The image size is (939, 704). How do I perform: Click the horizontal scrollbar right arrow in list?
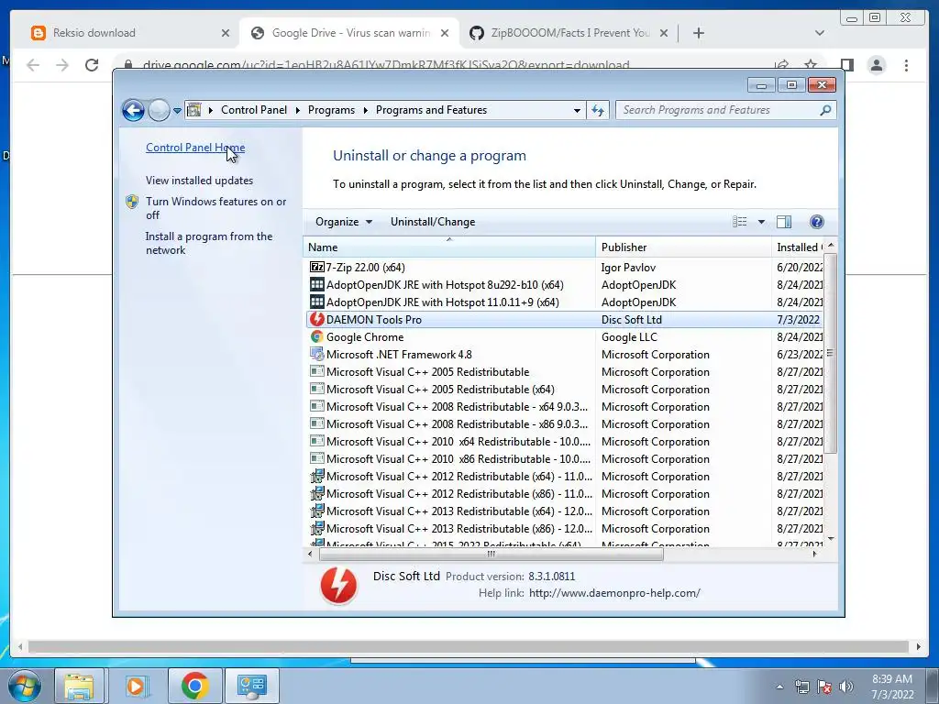[814, 555]
